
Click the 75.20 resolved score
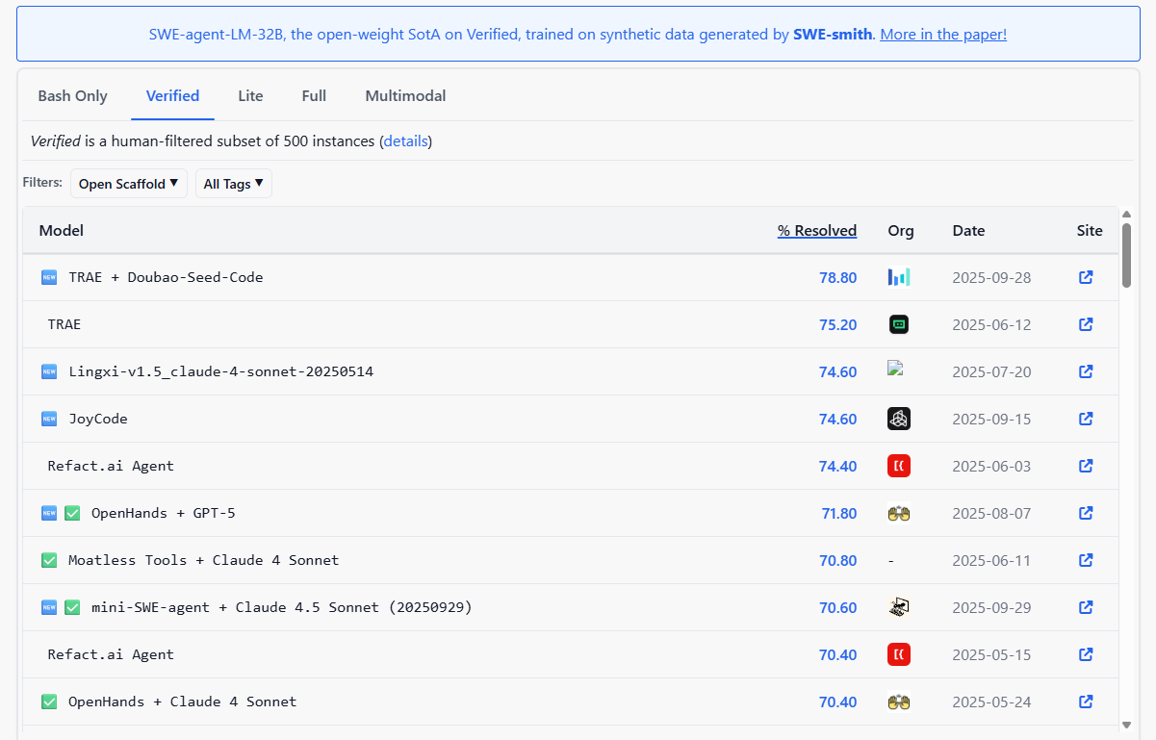click(x=837, y=324)
